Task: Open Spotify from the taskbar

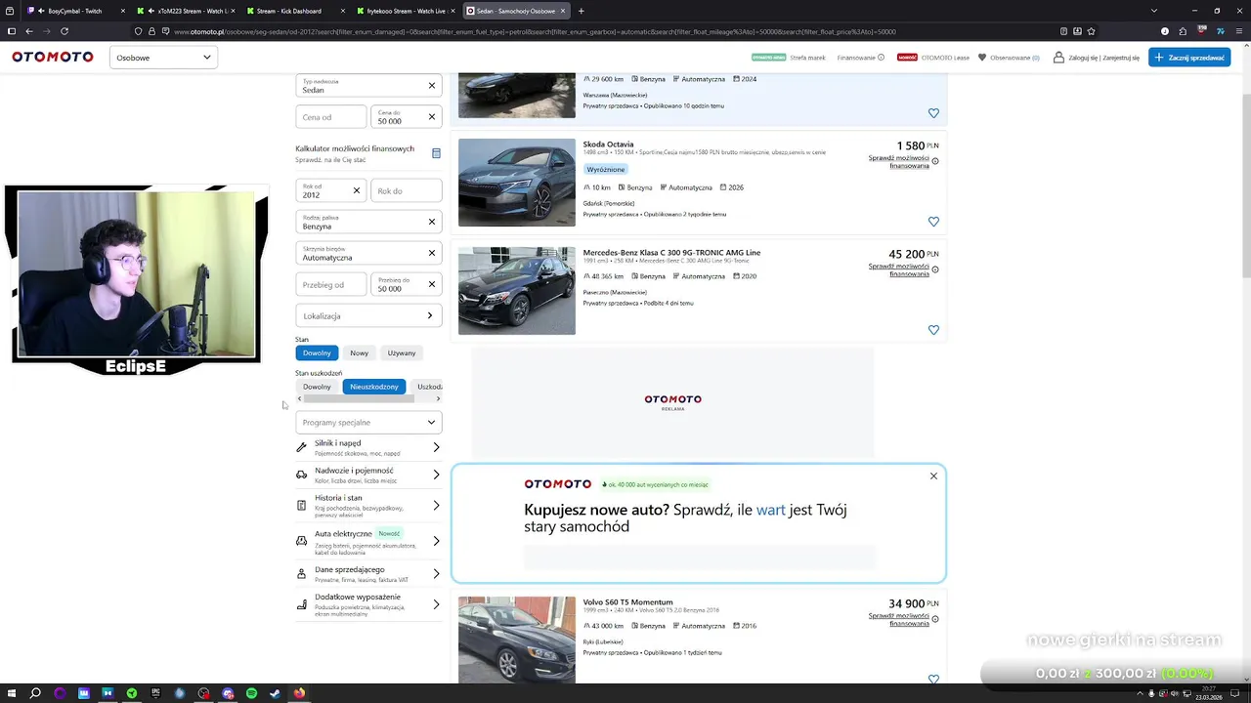Action: coord(251,693)
